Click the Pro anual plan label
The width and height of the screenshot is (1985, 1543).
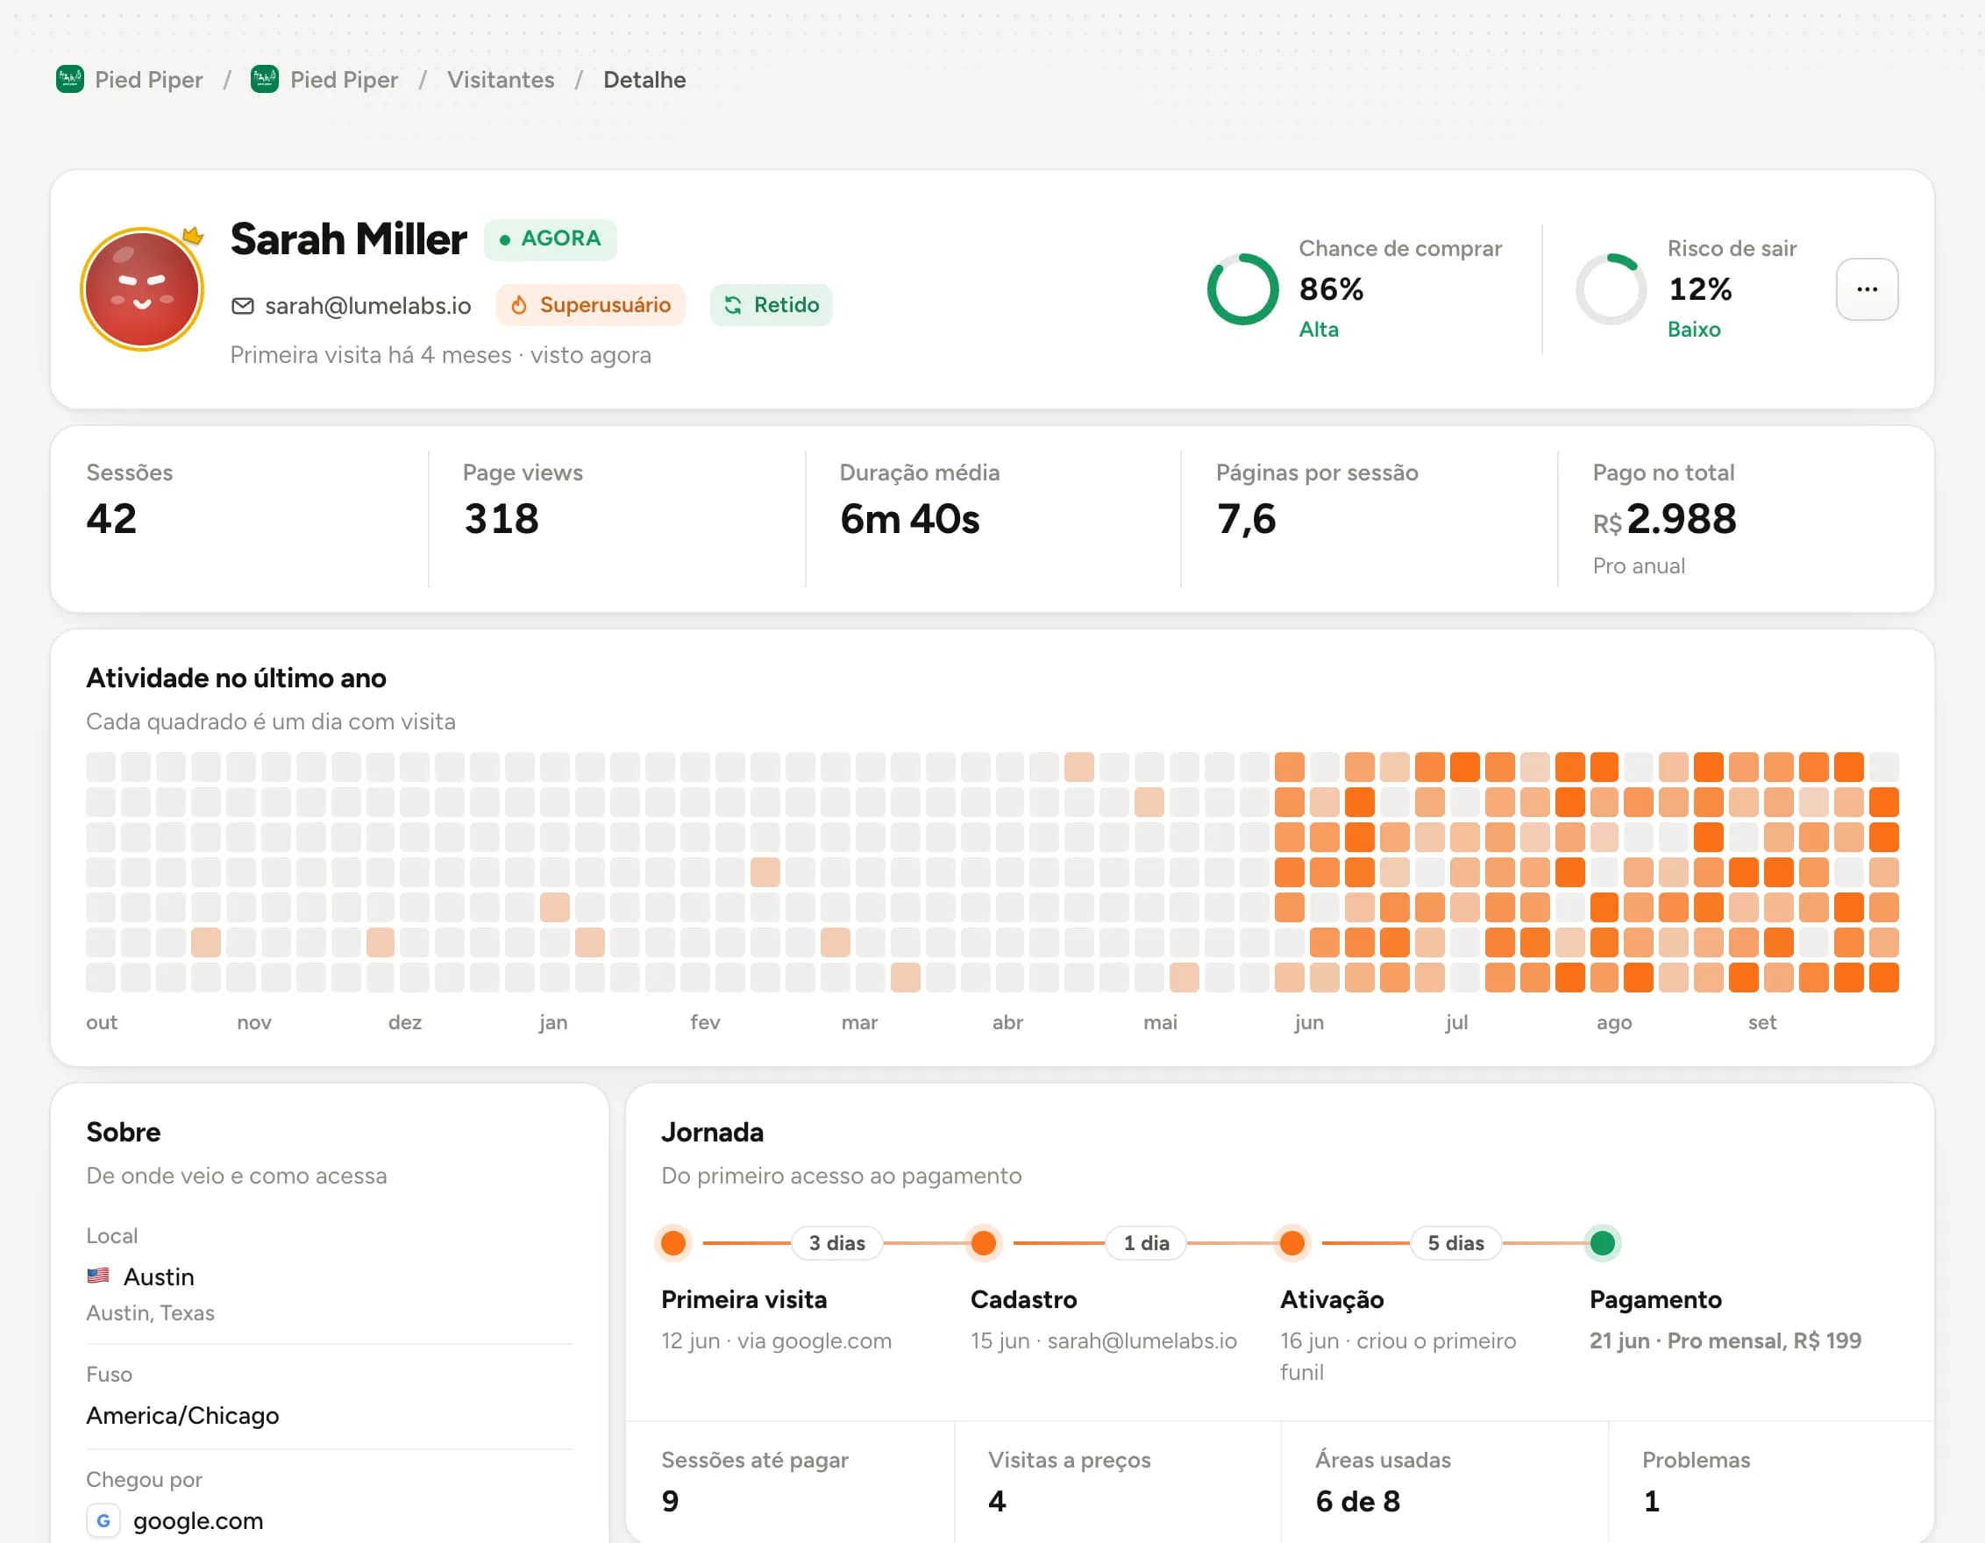[1639, 565]
